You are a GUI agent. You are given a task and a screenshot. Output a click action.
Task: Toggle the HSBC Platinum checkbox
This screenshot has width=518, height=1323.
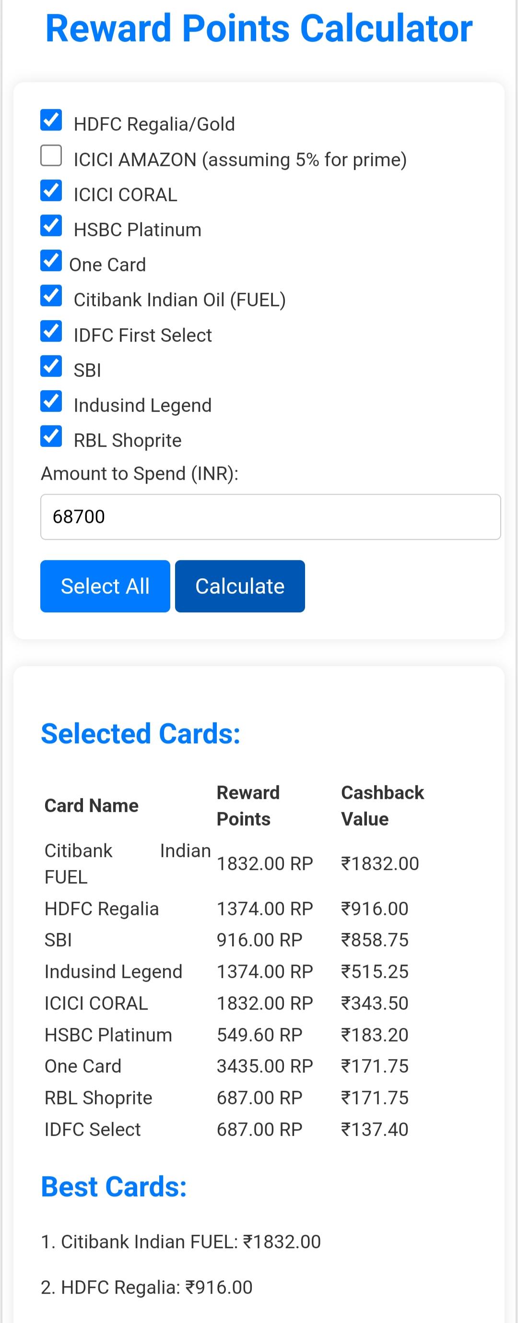pos(50,226)
